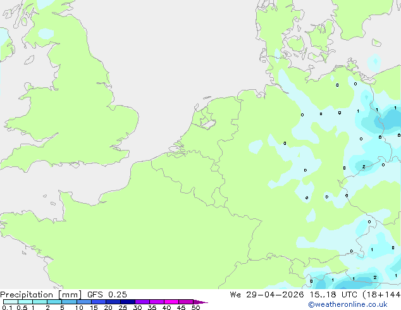Select the 10–15 mm legend color swatch
The width and height of the screenshot is (401, 310).
(x=83, y=302)
